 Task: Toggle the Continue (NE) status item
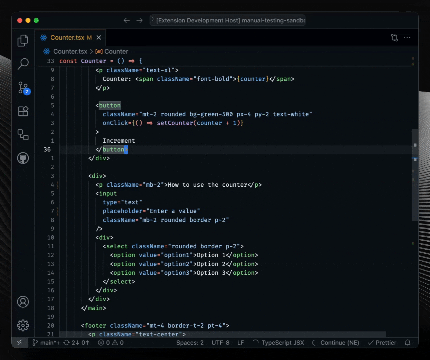tap(336, 343)
